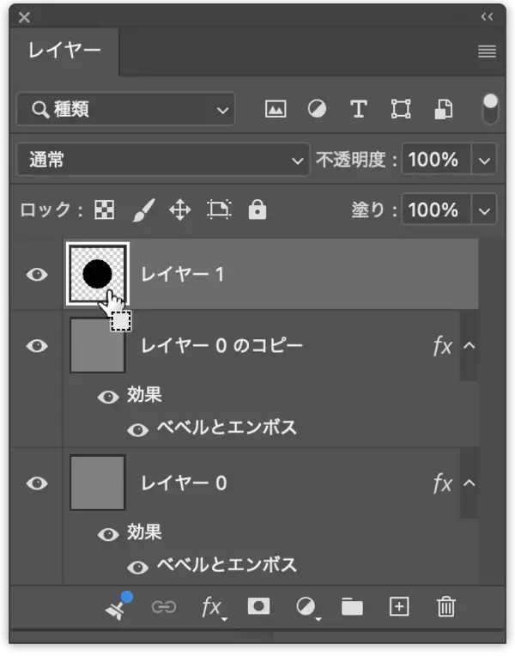
Task: Click 効果 label under レイヤー 0 のコピー
Action: [x=144, y=394]
